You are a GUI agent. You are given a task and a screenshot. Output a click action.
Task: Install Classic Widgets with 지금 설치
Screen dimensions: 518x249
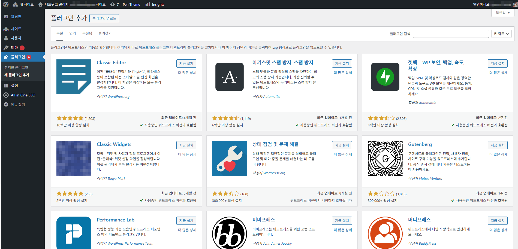coord(186,145)
